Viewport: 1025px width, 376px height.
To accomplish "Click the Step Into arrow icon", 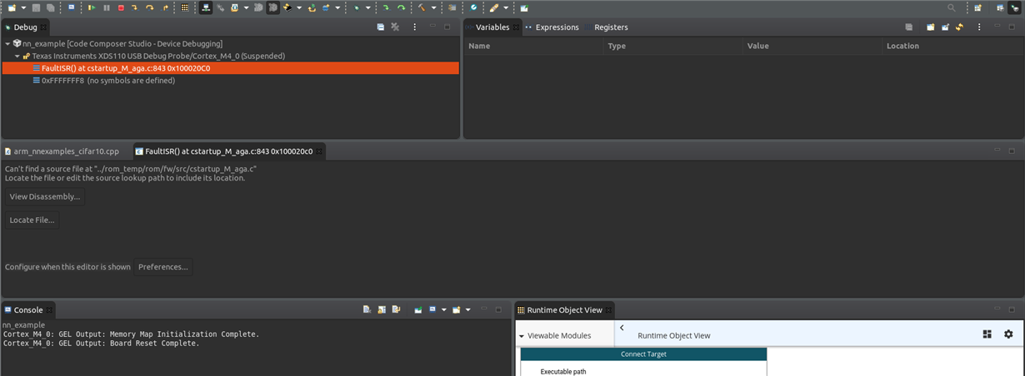I will click(135, 7).
